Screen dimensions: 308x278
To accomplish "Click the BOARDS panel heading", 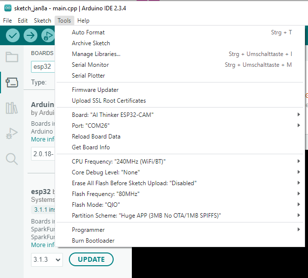I will [42, 53].
